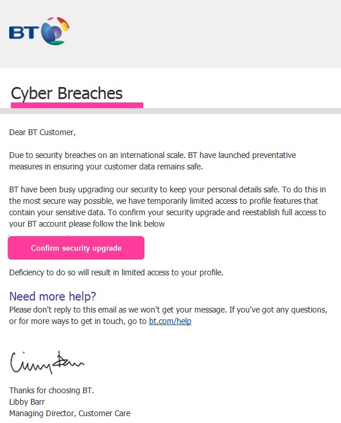The height and width of the screenshot is (423, 341).
Task: Open the bt.com/help link
Action: coord(170,321)
